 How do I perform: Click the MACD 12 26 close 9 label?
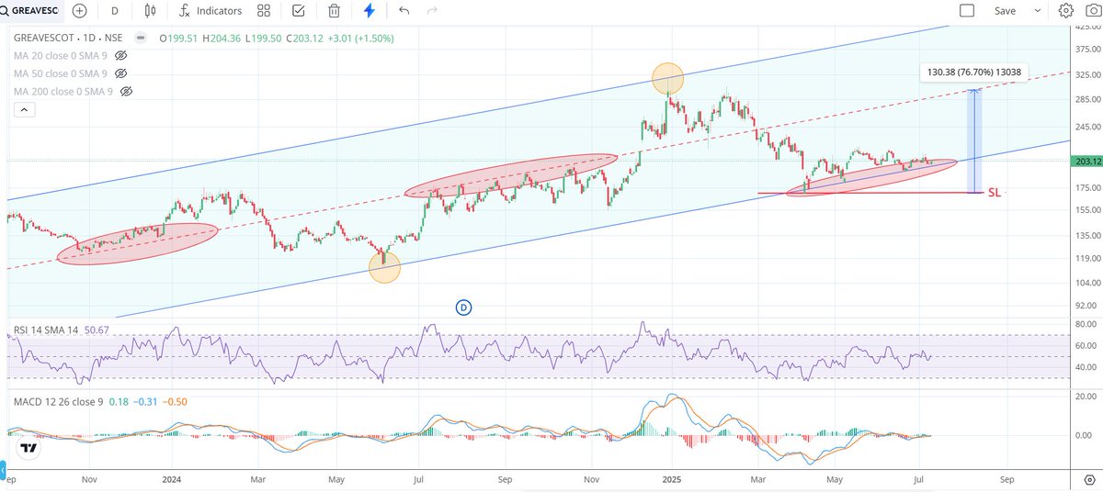click(x=56, y=402)
